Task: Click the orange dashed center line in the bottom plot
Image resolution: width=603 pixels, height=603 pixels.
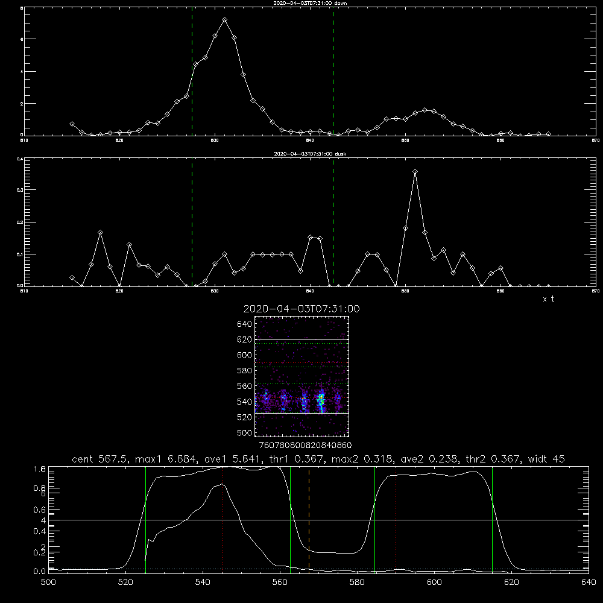Action: [x=309, y=520]
